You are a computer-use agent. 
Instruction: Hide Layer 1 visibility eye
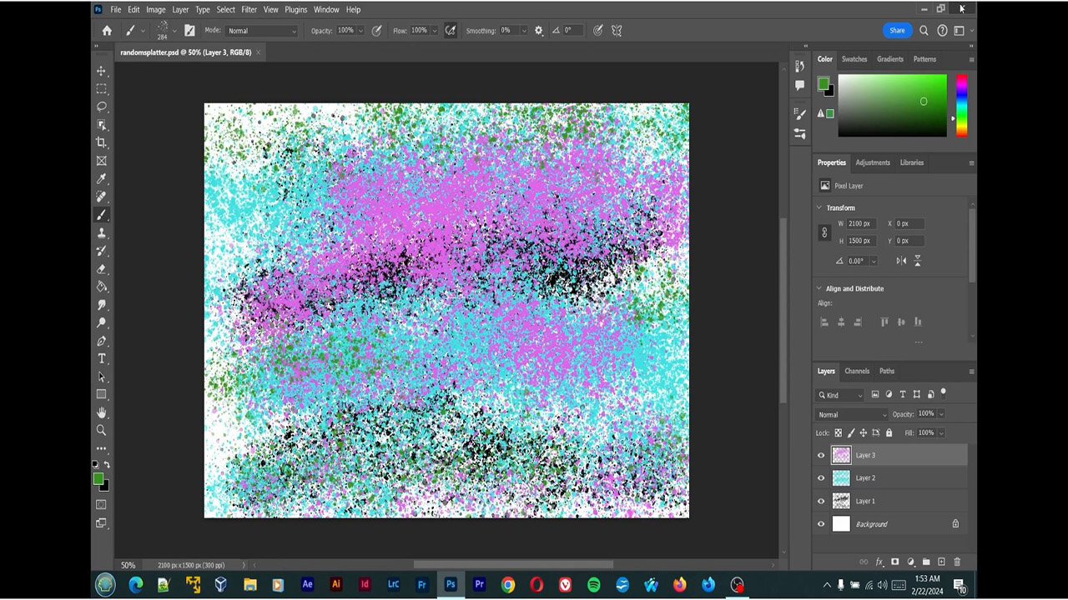point(821,501)
